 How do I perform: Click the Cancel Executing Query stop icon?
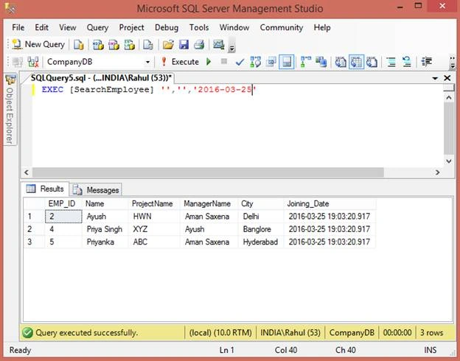(x=224, y=61)
